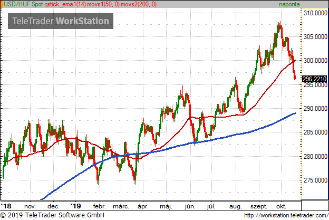Click the márc. month label
This screenshot has height=220, width=329.
click(x=121, y=206)
